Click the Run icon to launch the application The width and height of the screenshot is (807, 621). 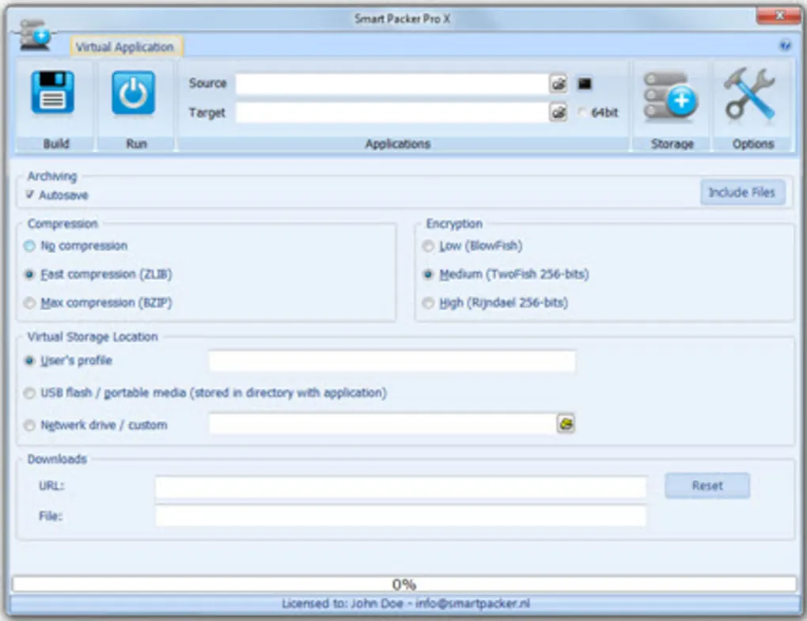pos(133,93)
